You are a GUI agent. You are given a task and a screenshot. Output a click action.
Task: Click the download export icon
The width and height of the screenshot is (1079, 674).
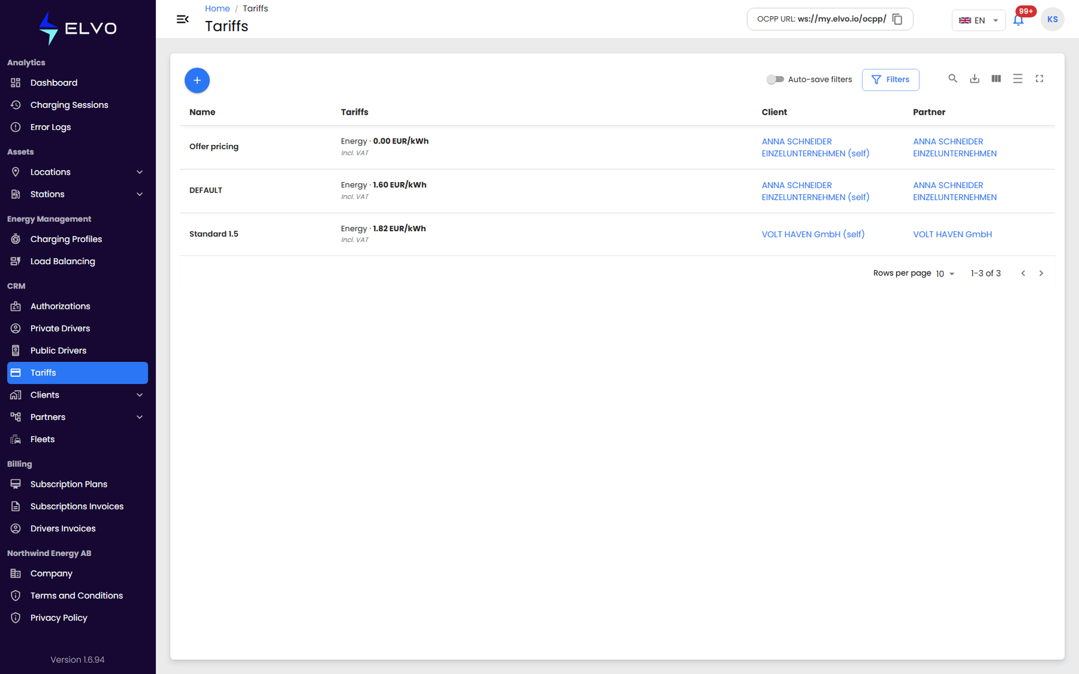click(x=974, y=79)
